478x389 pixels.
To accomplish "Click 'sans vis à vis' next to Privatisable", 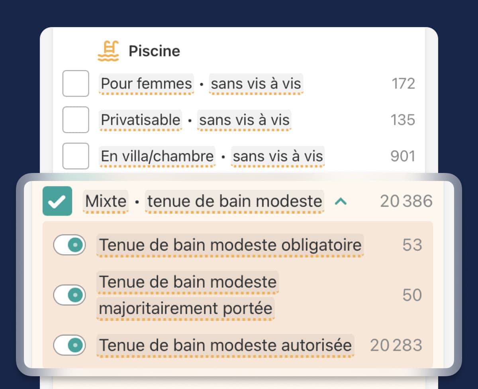I will coord(244,120).
